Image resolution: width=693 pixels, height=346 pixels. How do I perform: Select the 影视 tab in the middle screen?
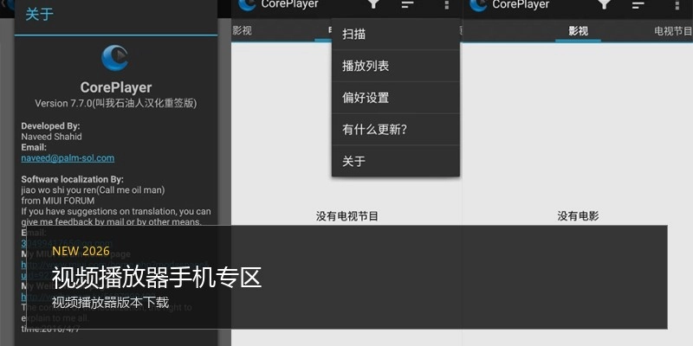242,30
